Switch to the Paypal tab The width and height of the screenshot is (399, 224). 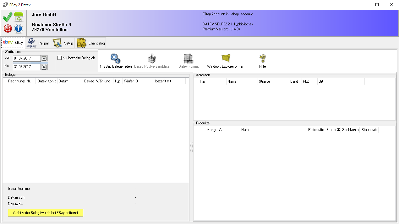[x=38, y=43]
